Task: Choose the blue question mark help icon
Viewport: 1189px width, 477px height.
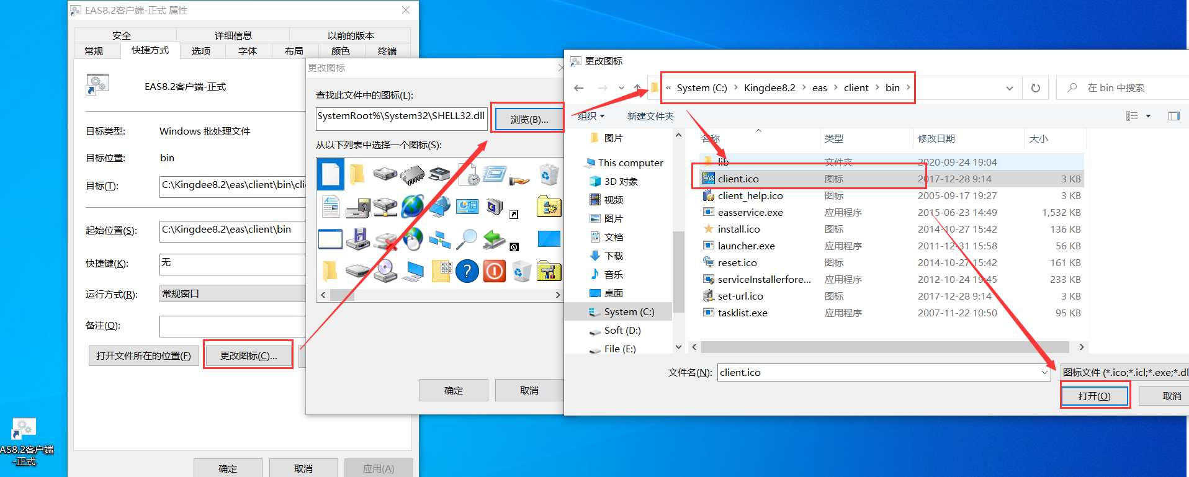Action: click(467, 271)
